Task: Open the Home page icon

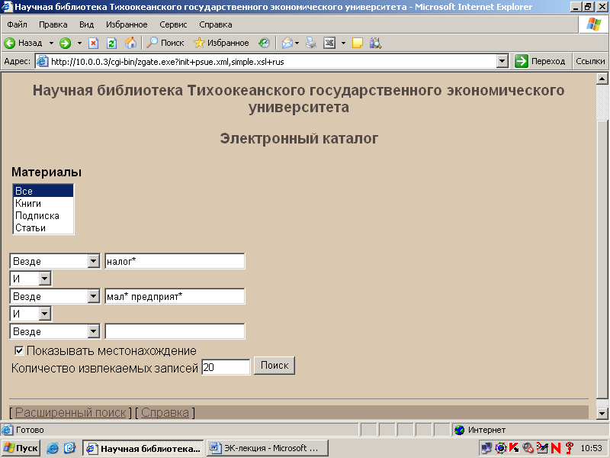Action: [130, 43]
